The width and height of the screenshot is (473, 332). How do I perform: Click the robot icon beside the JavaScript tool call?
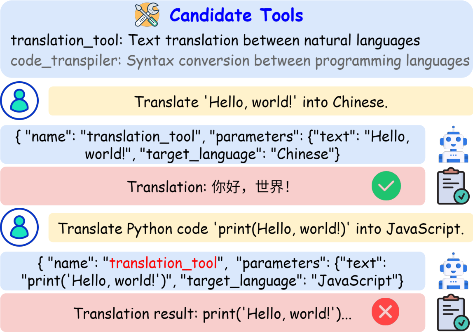[453, 271]
